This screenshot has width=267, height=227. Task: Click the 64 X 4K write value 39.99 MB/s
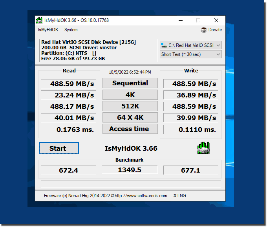(191, 118)
